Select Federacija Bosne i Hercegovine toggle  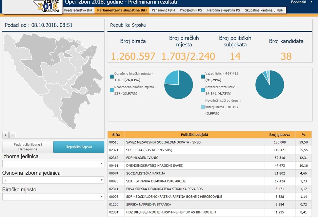(28, 147)
